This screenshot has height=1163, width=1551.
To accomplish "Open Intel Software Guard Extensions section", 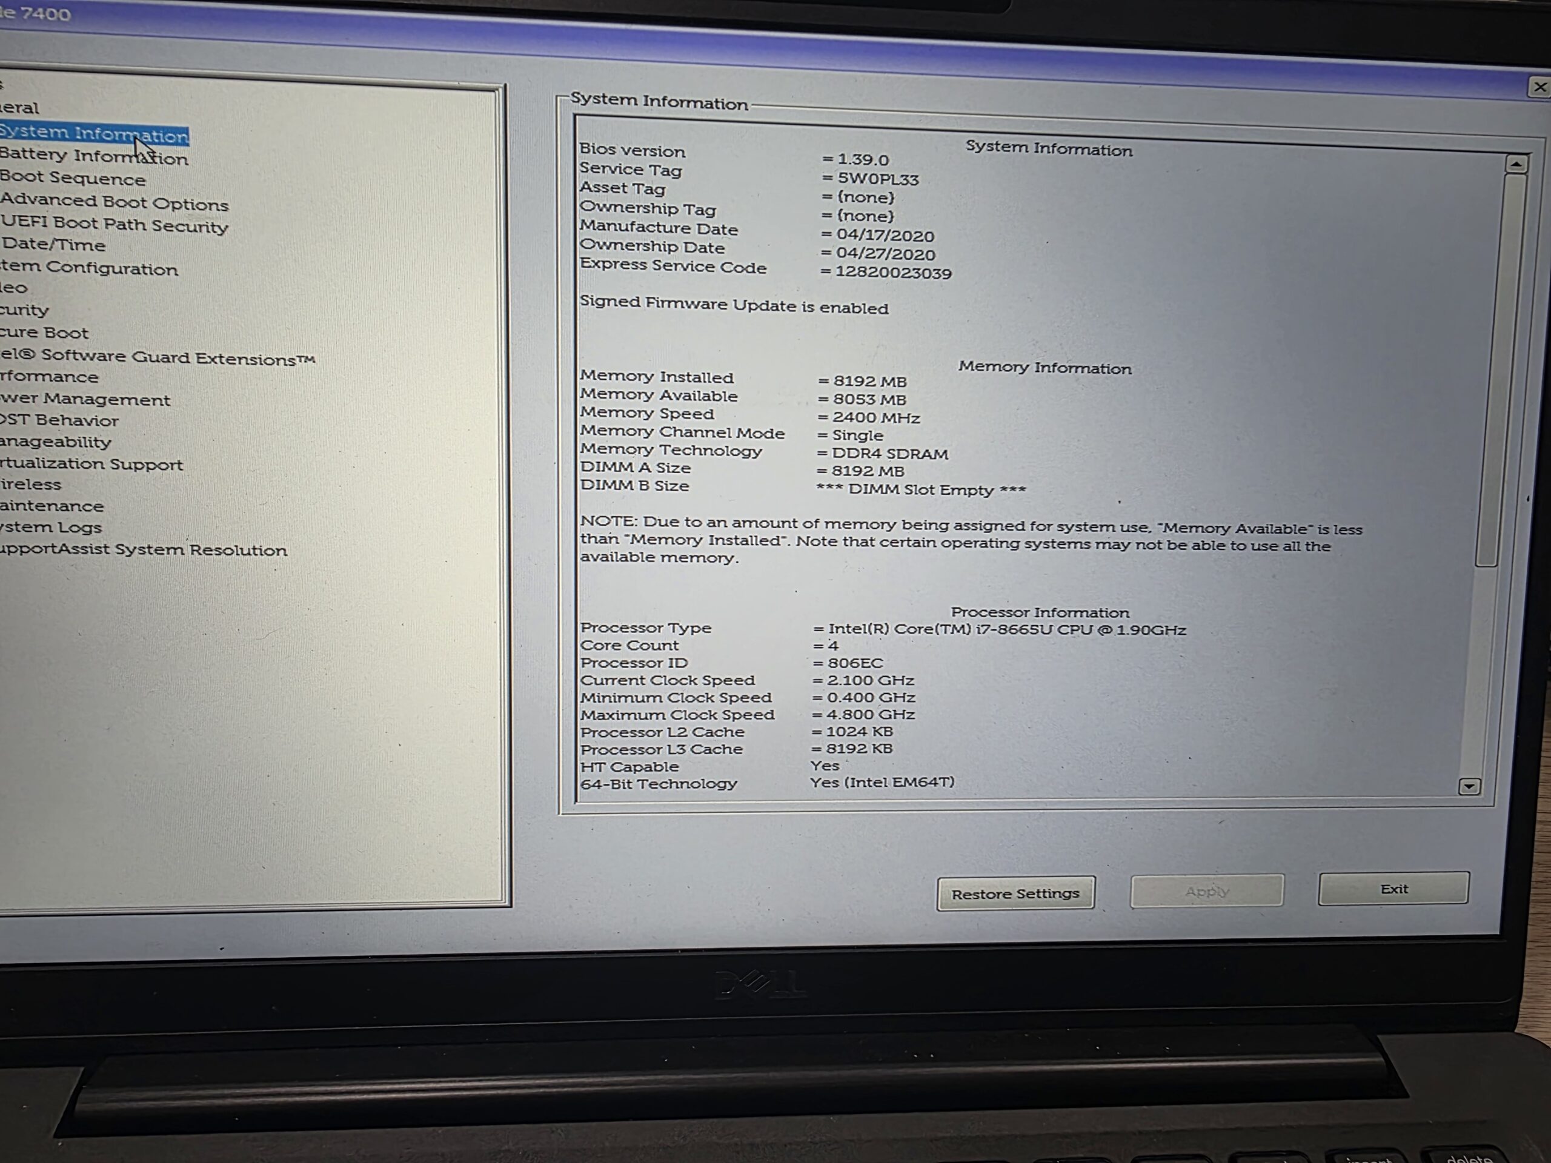I will click(x=158, y=357).
